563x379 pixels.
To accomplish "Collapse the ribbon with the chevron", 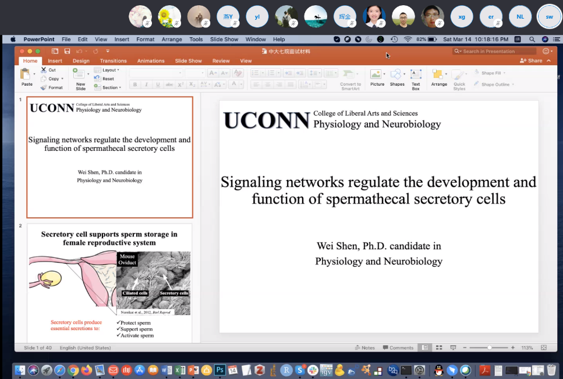I will 548,61.
